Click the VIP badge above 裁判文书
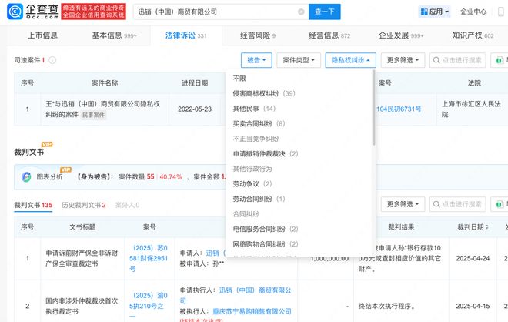This screenshot has height=322, width=508. point(46,145)
